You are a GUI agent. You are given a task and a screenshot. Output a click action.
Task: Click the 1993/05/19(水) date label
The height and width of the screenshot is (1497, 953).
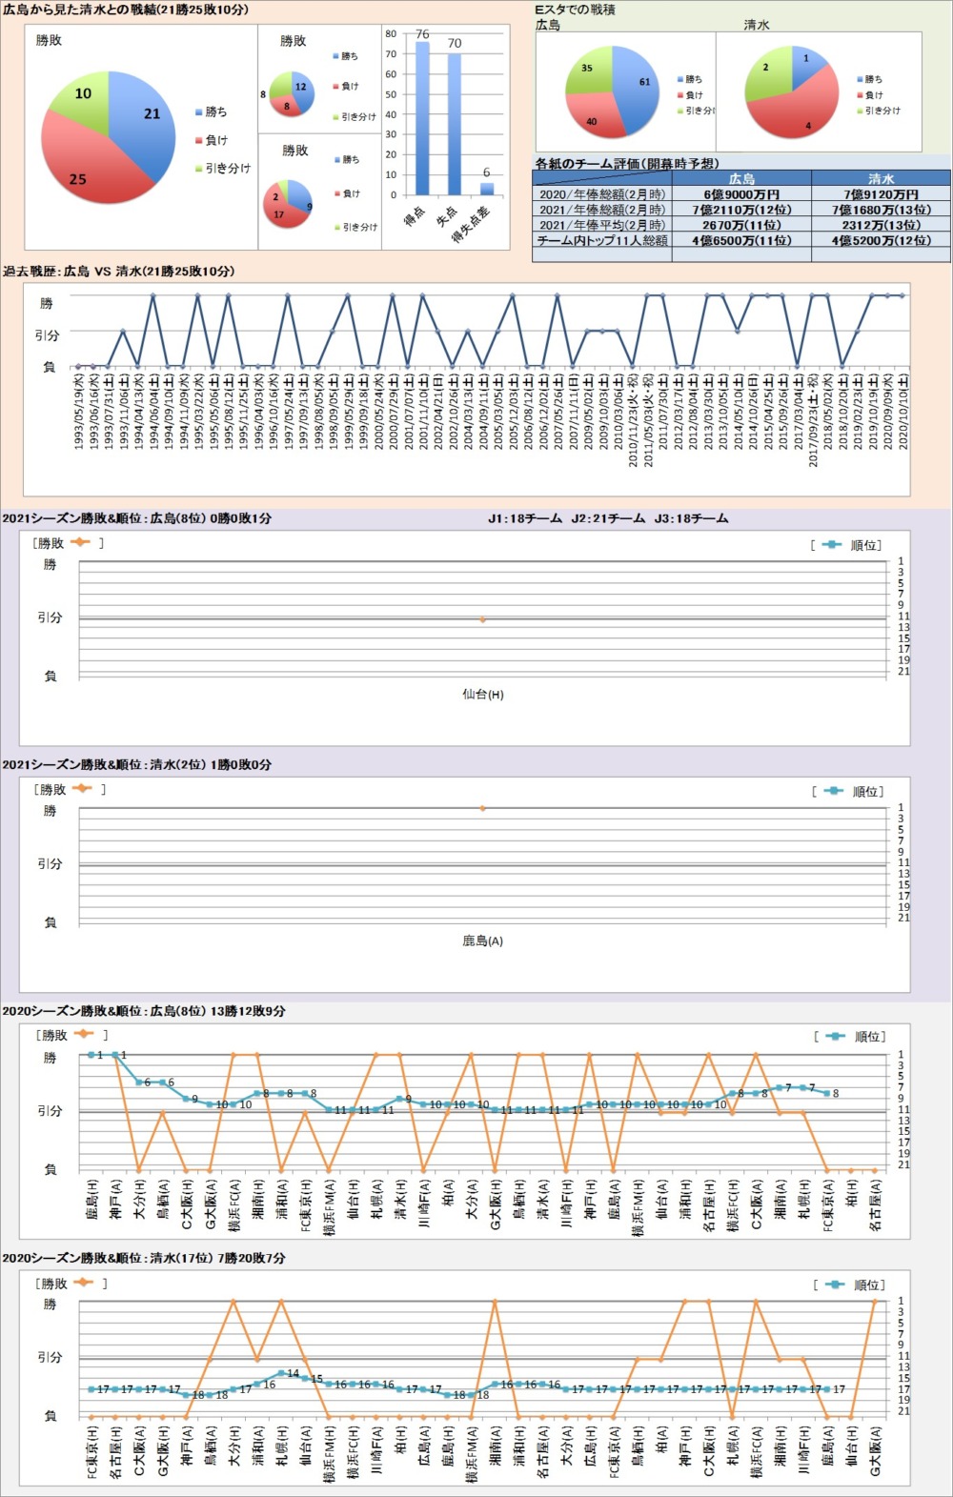pos(79,411)
